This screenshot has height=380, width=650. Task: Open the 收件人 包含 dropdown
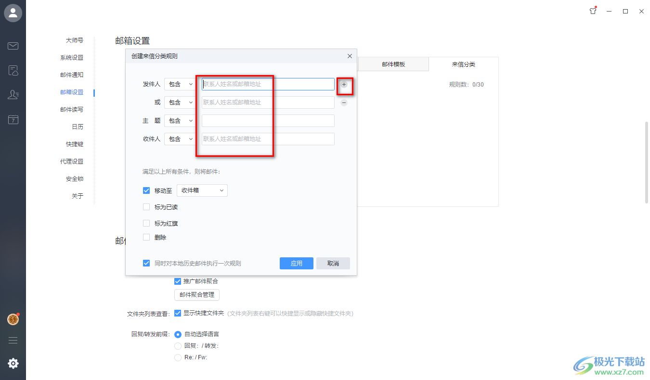click(181, 139)
